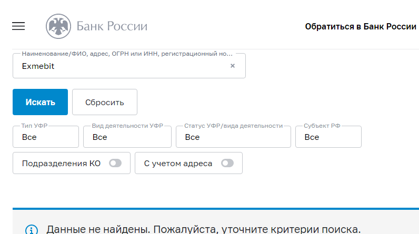The width and height of the screenshot is (419, 234).
Task: Click the «С учетом адреса» label text
Action: point(178,164)
